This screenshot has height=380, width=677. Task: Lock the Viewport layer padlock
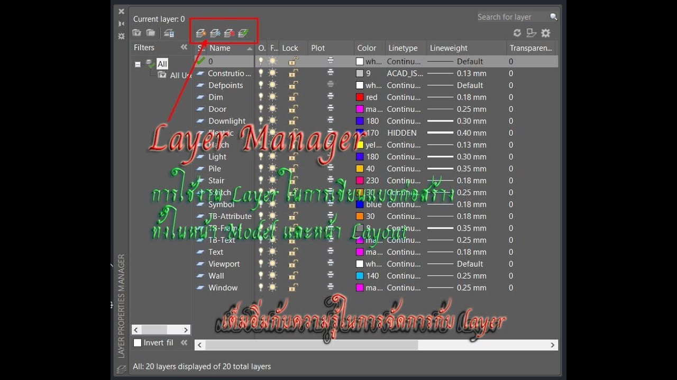pyautogui.click(x=292, y=264)
